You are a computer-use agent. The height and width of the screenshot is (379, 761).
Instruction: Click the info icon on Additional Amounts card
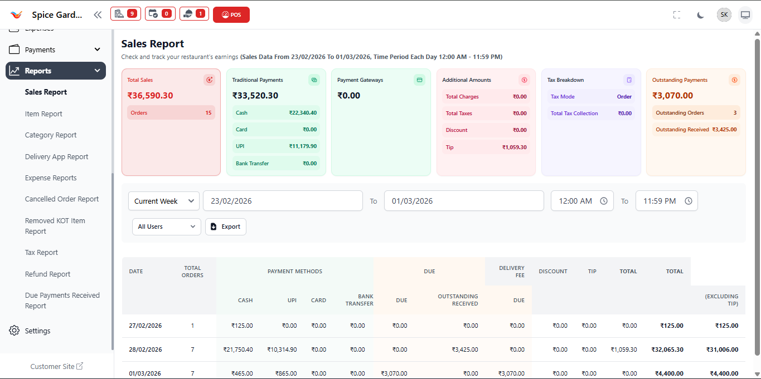click(x=524, y=80)
